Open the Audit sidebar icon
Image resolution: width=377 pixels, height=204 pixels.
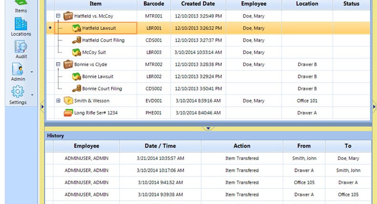click(x=20, y=46)
